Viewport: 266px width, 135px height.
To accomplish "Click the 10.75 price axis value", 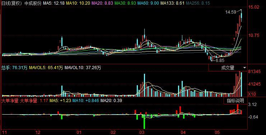I will 254,35.
